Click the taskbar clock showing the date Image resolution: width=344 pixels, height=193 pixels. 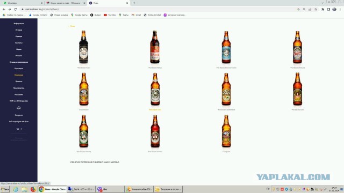pos(334,189)
